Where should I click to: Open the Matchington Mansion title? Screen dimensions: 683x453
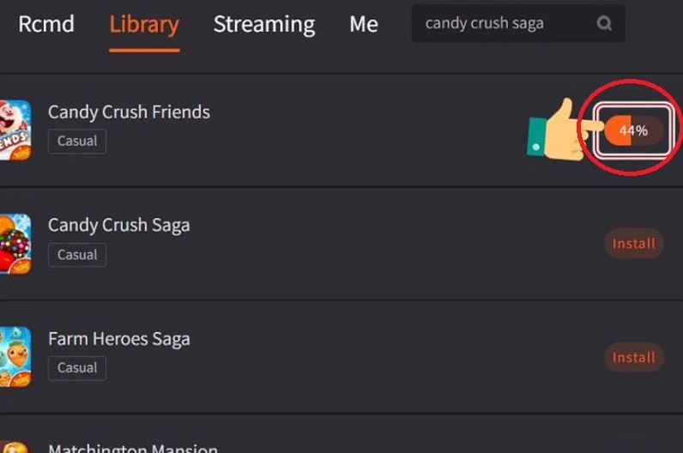coord(133,447)
